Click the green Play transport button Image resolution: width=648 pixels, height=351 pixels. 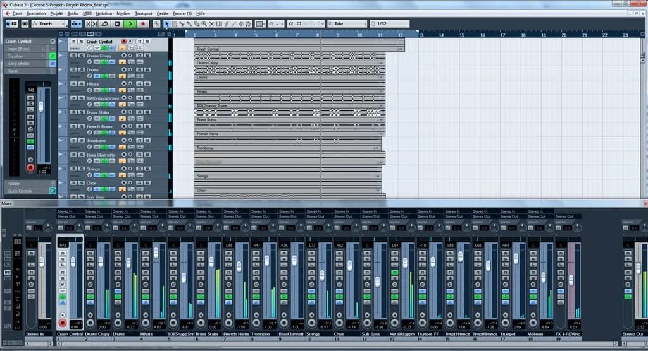click(x=130, y=24)
